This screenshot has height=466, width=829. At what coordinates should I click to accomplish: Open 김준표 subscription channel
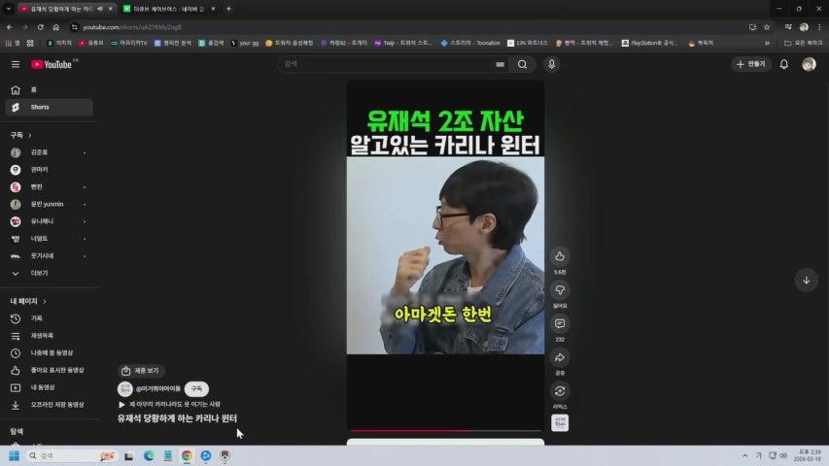pos(50,152)
